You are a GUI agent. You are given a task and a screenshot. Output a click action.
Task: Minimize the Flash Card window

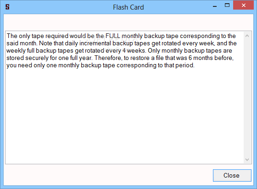pyautogui.click(x=215, y=6)
